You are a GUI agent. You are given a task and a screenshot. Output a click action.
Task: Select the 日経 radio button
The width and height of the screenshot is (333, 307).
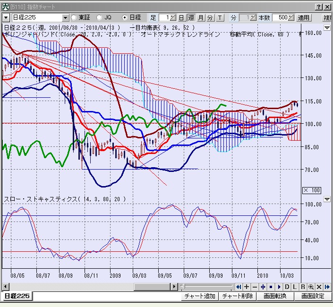(124, 17)
